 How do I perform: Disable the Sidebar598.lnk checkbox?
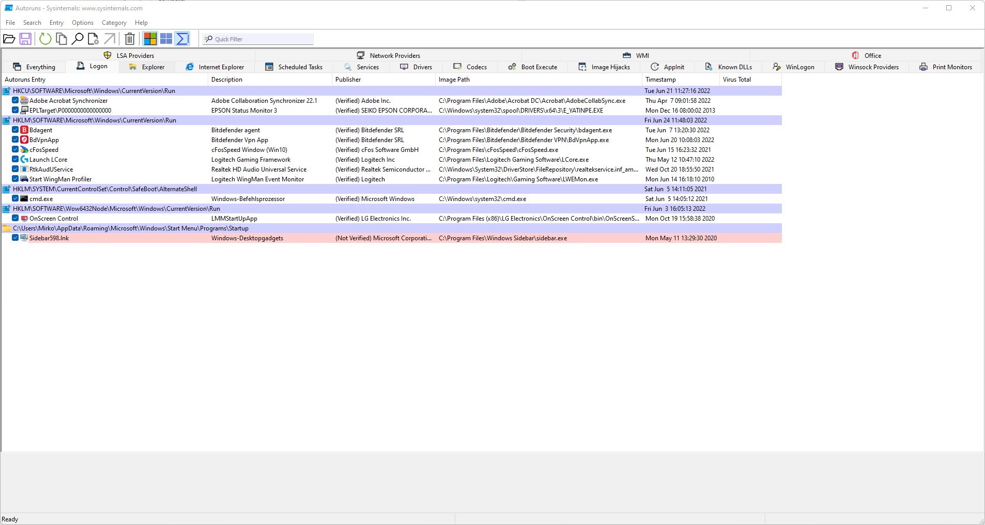tap(16, 238)
